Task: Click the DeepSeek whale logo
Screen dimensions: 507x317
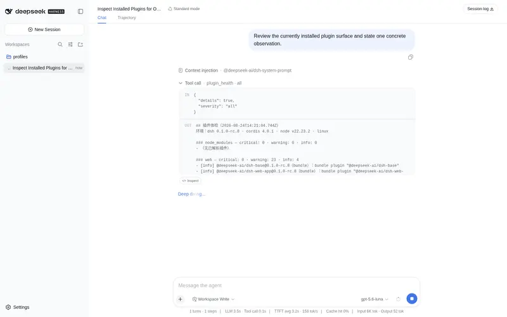Action: click(x=9, y=11)
